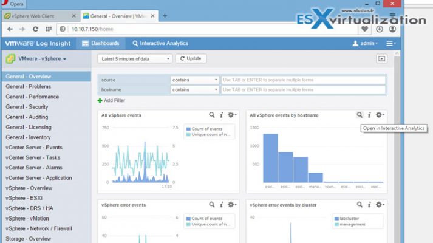The width and height of the screenshot is (433, 243).
Task: Open admin user dropdown
Action: (x=365, y=43)
